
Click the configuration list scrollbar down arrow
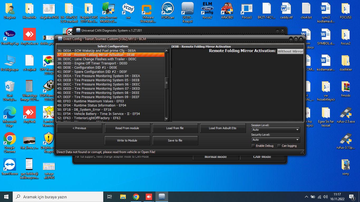pyautogui.click(x=167, y=119)
